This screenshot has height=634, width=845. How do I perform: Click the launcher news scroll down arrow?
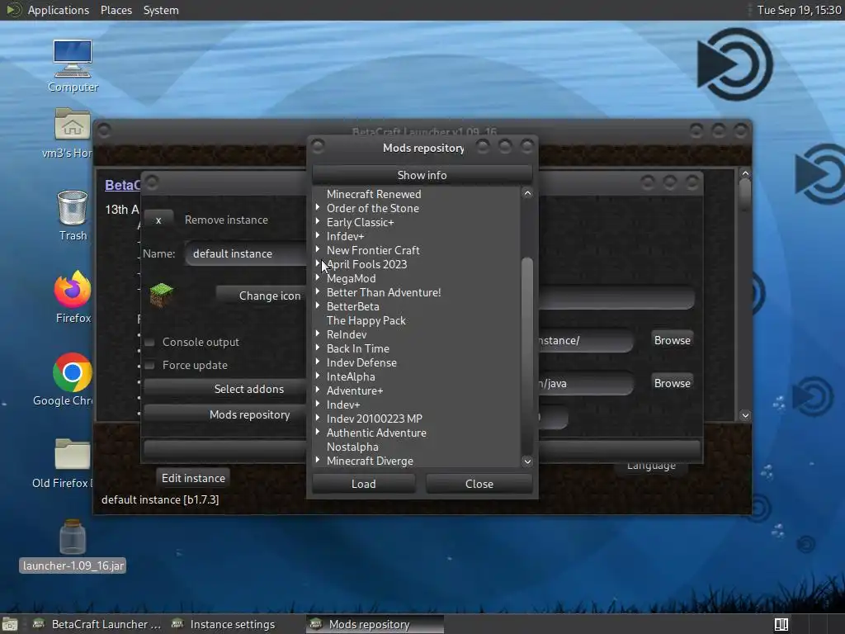pos(745,415)
